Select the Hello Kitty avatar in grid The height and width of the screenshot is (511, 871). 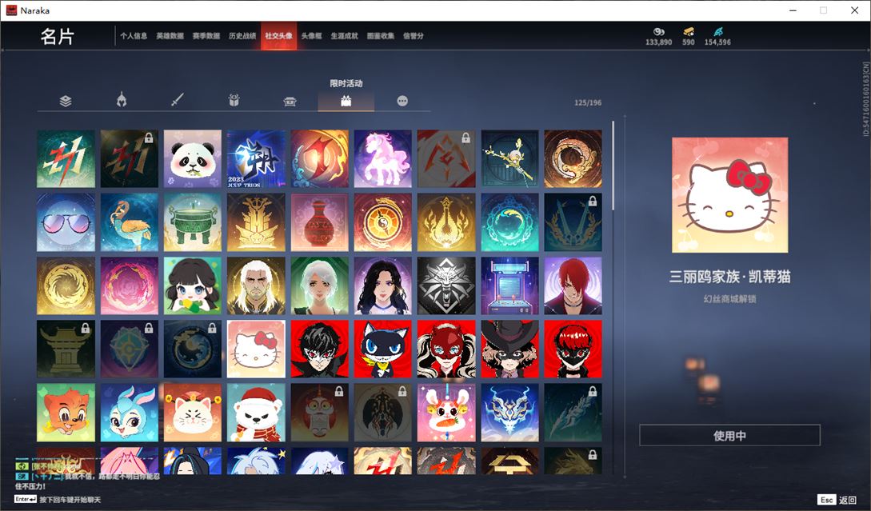click(256, 349)
